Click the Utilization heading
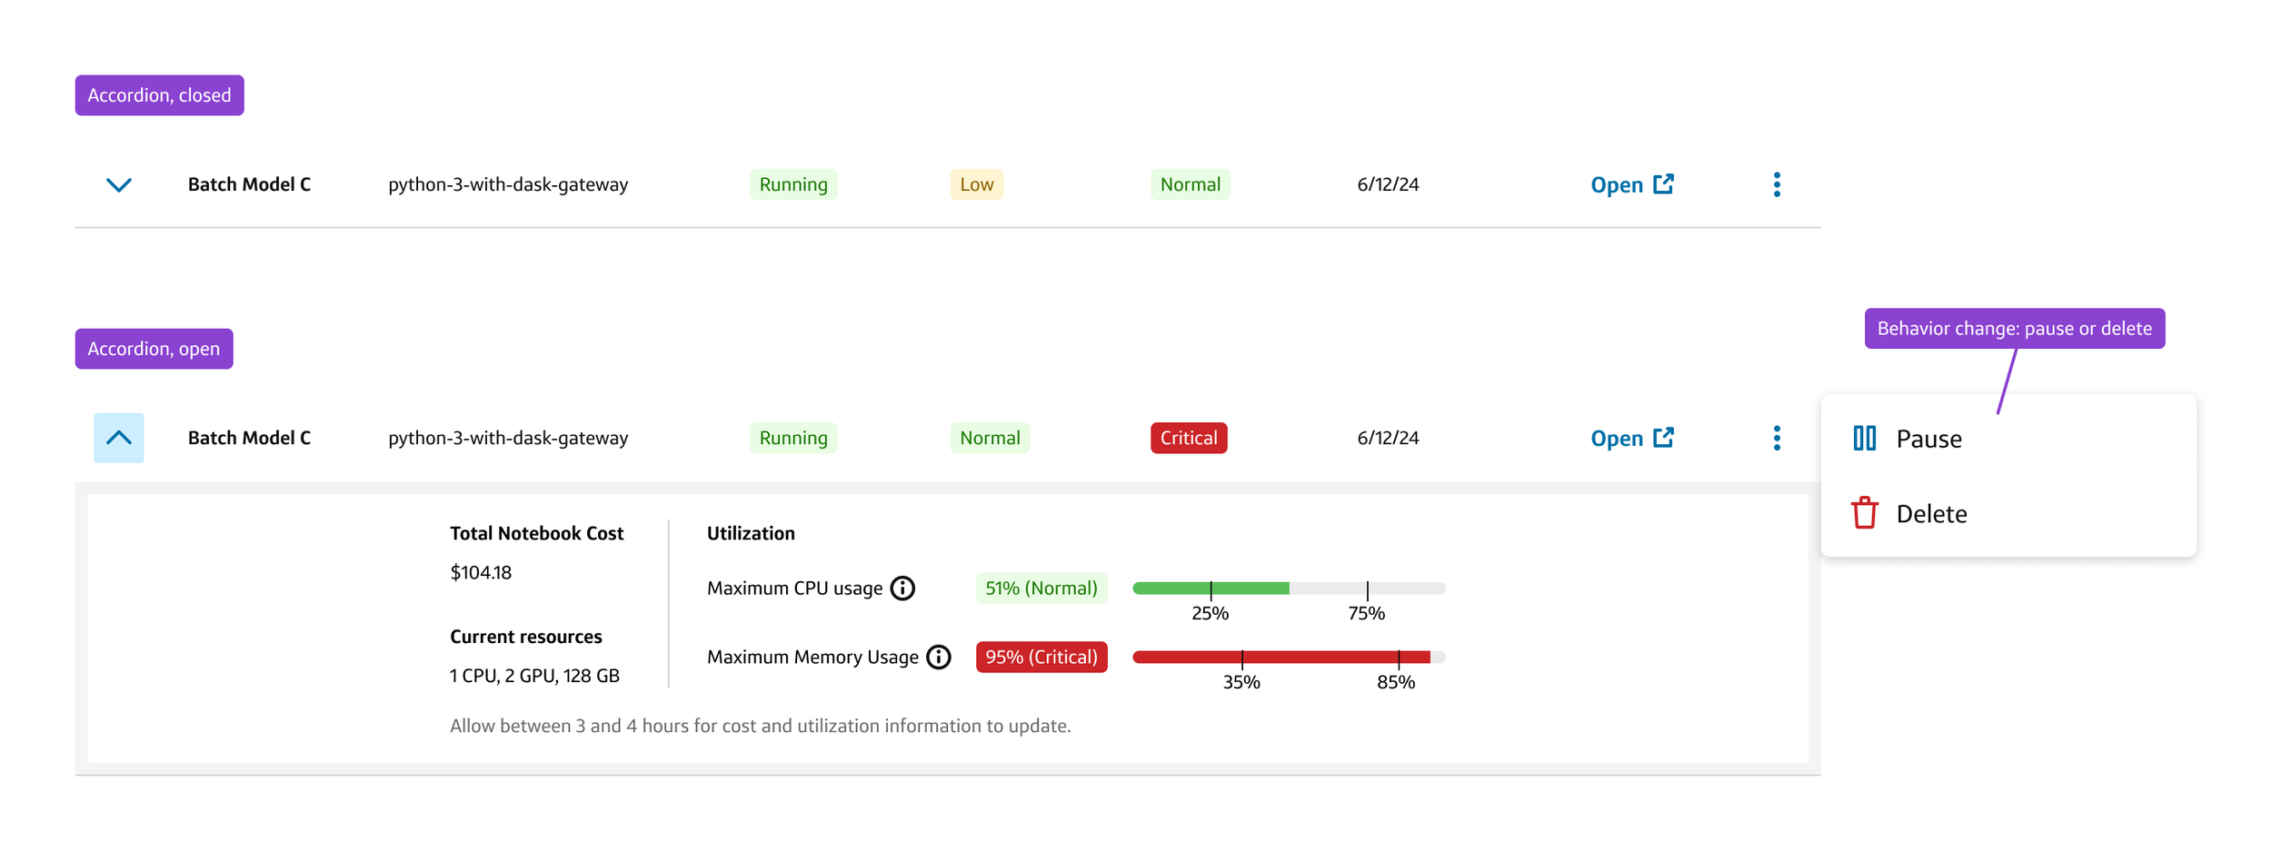2272x851 pixels. 751,534
